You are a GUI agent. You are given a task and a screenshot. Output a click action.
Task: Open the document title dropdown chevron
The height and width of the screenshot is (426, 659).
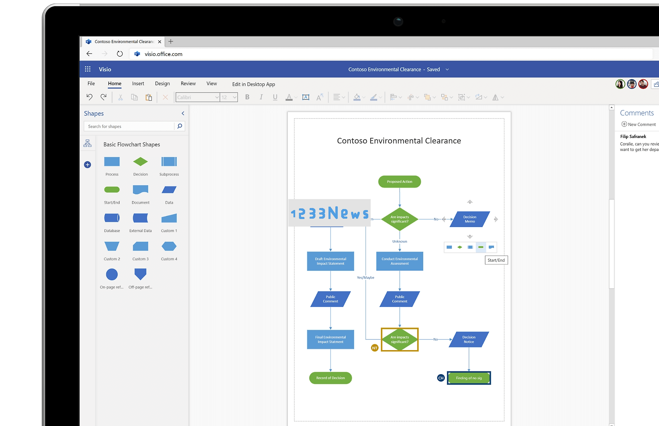point(447,69)
